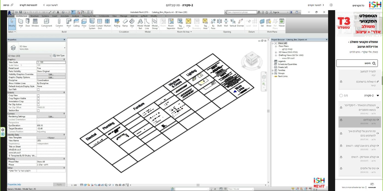Viewport: 383px width, 191px height.
Task: Toggle the Far Clip Active checkbox
Action: [x=38, y=105]
